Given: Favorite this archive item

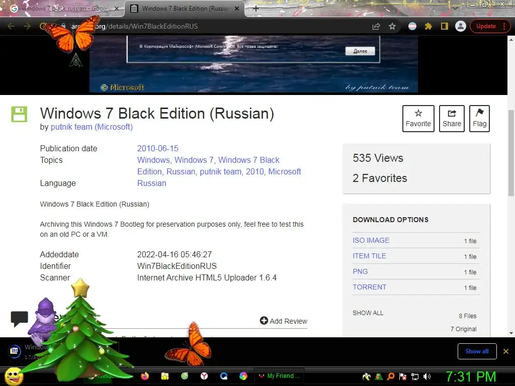Looking at the screenshot, I should coord(418,119).
